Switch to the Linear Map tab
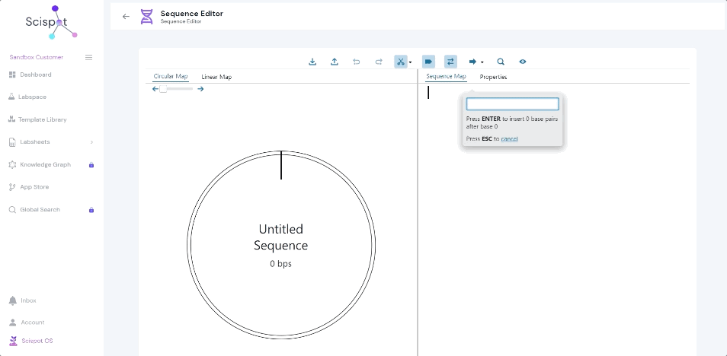 click(x=216, y=77)
